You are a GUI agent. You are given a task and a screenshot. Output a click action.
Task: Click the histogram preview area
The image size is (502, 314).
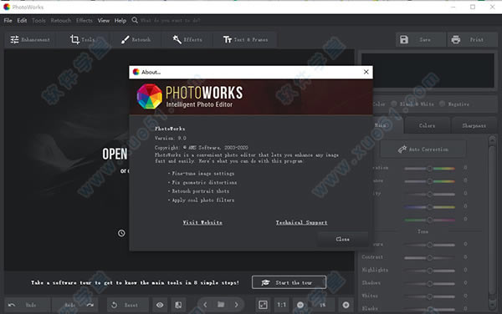[428, 70]
